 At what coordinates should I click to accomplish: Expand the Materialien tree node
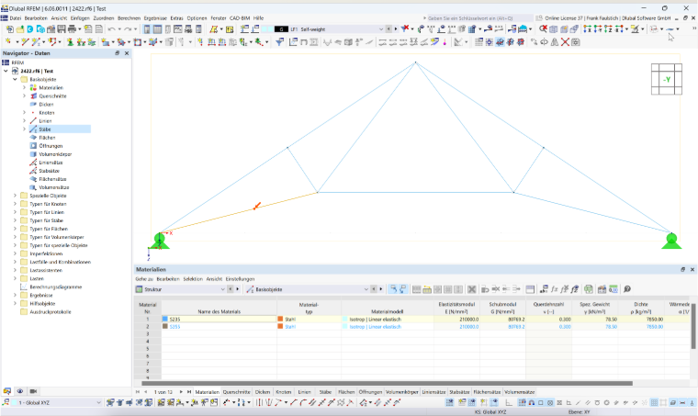(24, 87)
